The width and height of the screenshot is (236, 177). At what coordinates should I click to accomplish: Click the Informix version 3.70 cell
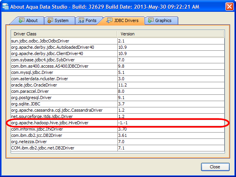[x=171, y=129]
